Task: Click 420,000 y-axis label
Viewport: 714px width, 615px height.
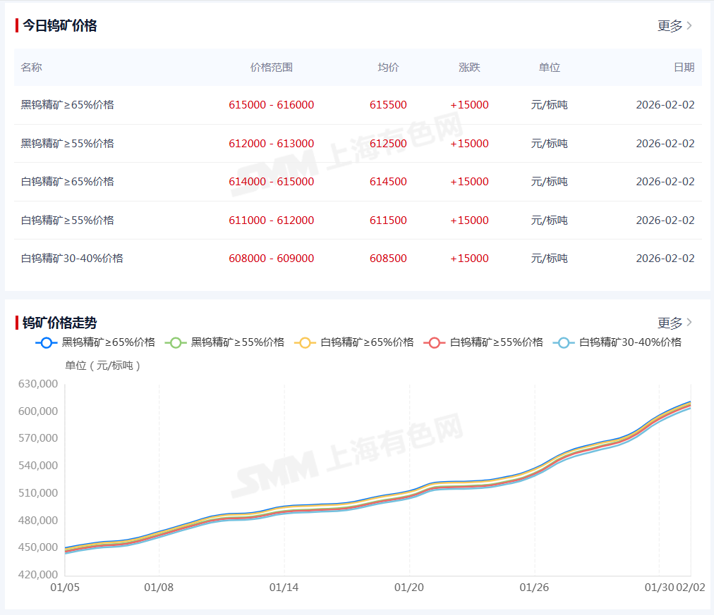Action: point(38,575)
